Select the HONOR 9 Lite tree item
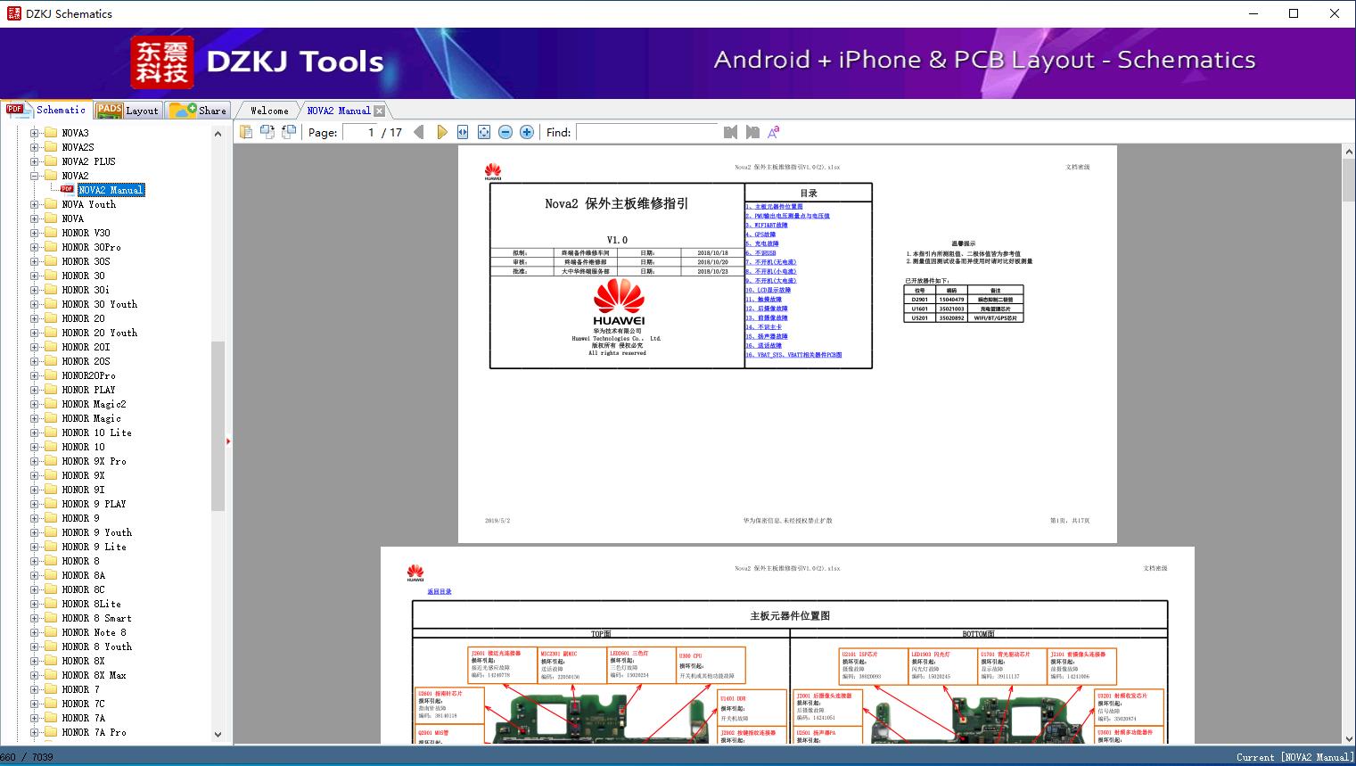This screenshot has height=766, width=1356. pos(94,547)
